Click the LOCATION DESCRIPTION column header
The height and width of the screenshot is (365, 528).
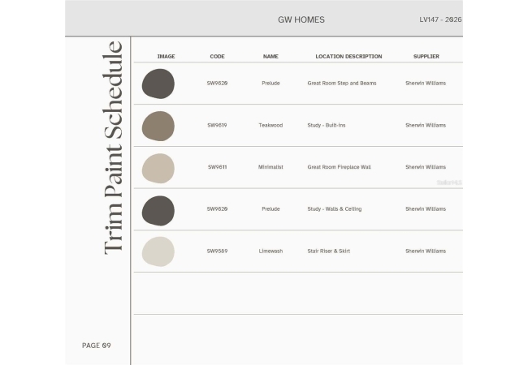[348, 57]
